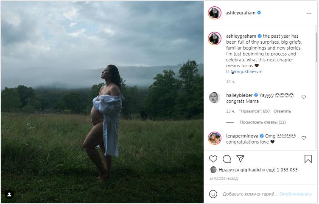
Task: Open ashleygraham username in header
Action: (240, 13)
